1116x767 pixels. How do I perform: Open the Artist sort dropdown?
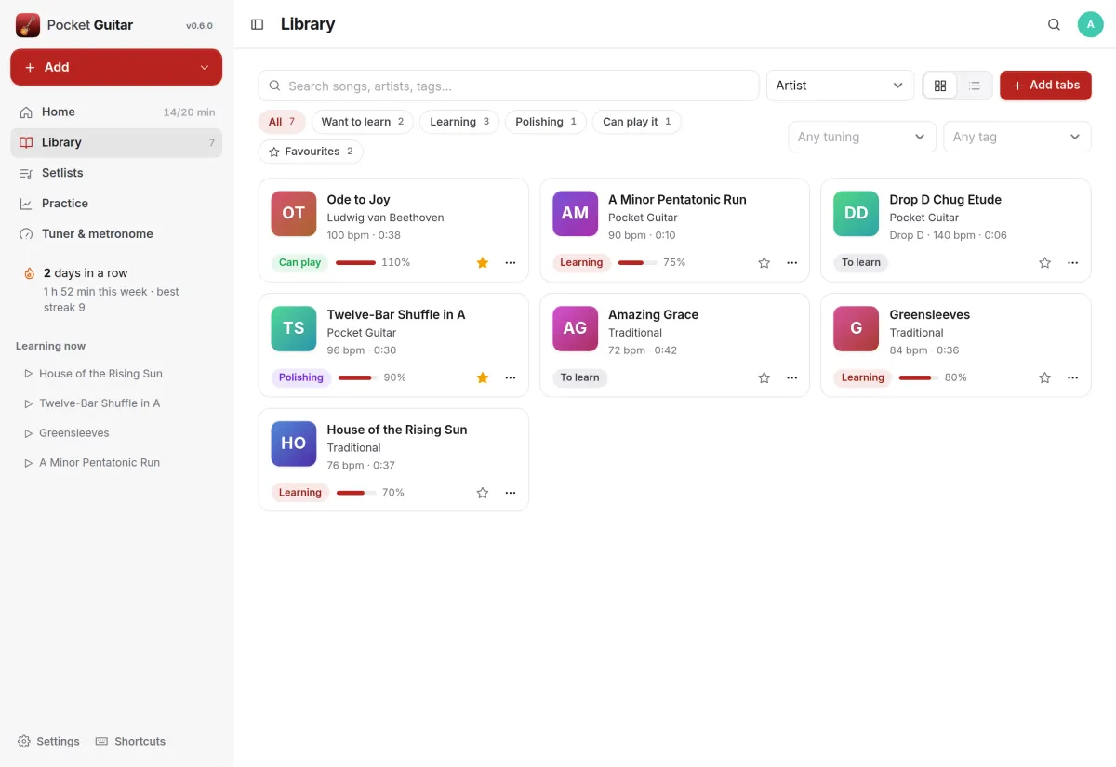840,86
